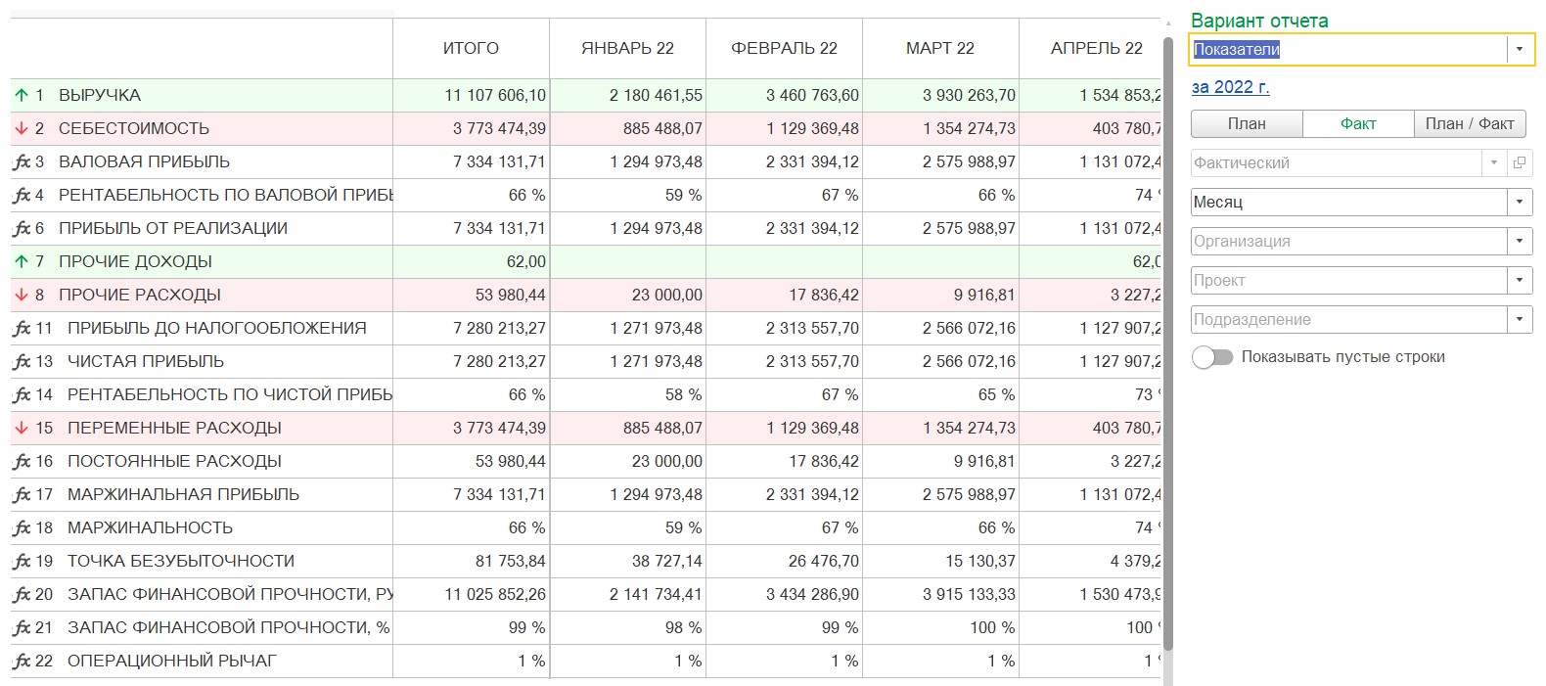1546x686 pixels.
Task: Click the fx icon beside ВАЛОВАЯ ПРИБЫЛЬ
Action: (22, 161)
